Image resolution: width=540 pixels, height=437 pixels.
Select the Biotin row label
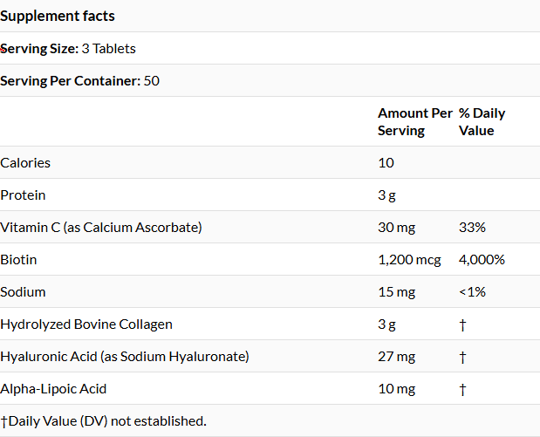[x=18, y=260]
